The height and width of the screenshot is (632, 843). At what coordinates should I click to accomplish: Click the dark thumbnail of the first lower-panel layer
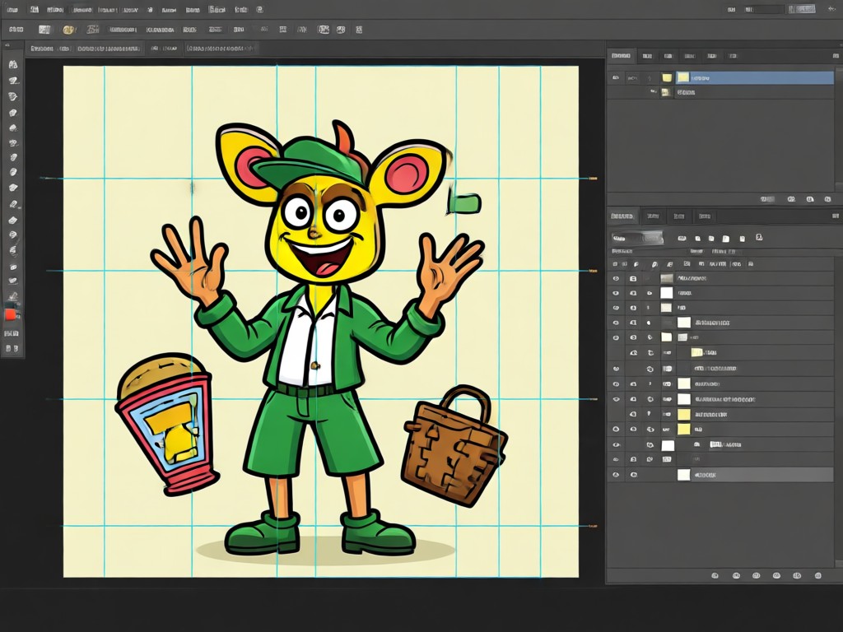667,278
